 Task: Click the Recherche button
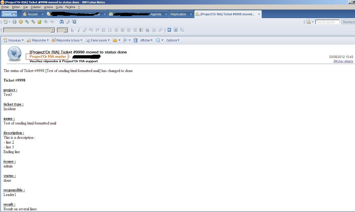pos(348,22)
